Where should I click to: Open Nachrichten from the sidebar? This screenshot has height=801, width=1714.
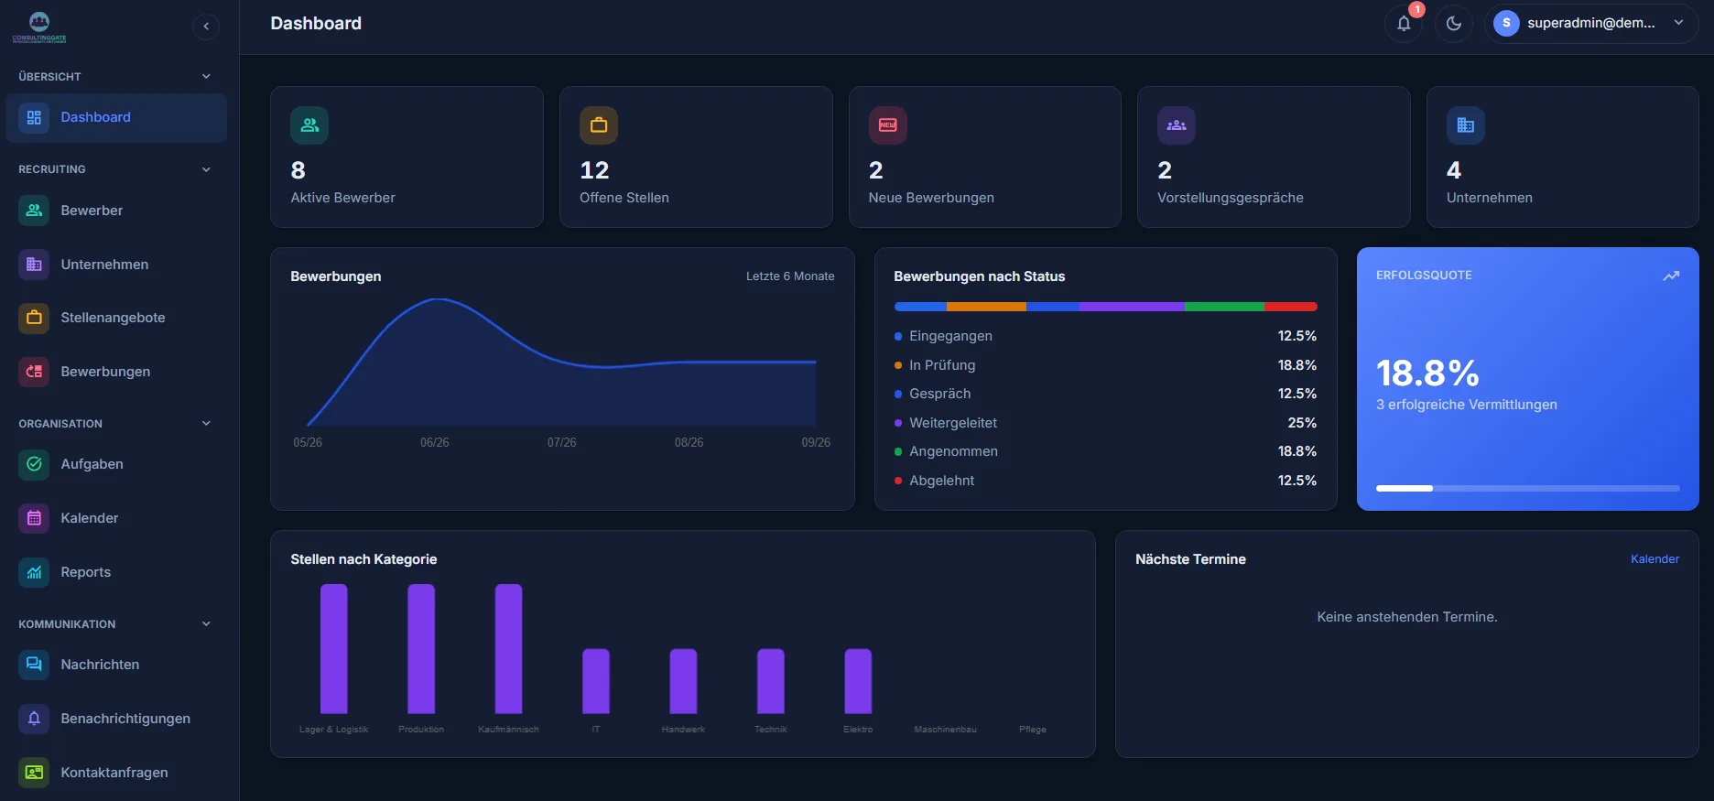click(x=116, y=665)
